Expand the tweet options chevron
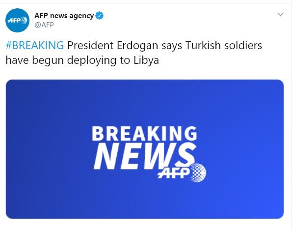293x230 pixels. [x=280, y=15]
